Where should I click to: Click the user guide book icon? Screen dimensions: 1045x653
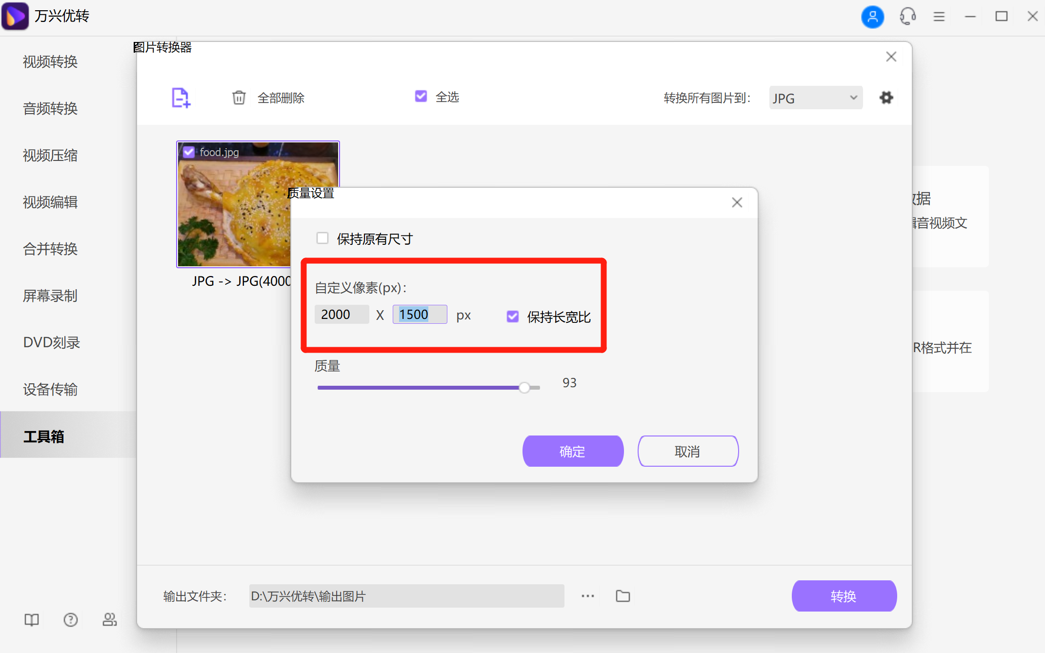[x=31, y=620]
